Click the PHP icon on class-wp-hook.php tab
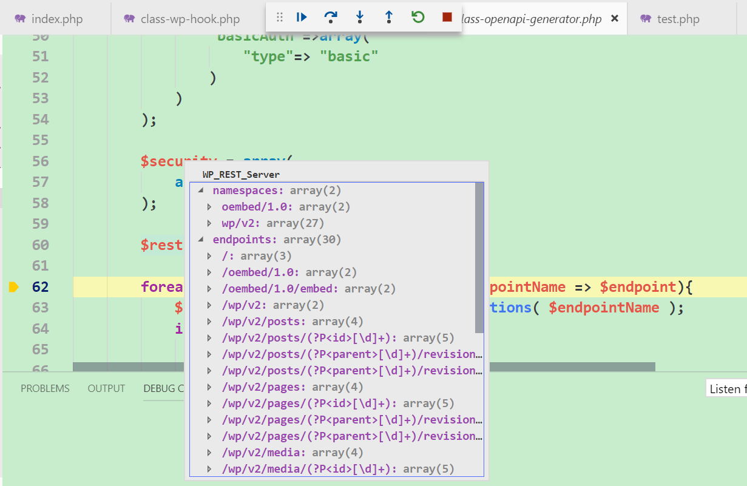Image resolution: width=747 pixels, height=486 pixels. 129,19
